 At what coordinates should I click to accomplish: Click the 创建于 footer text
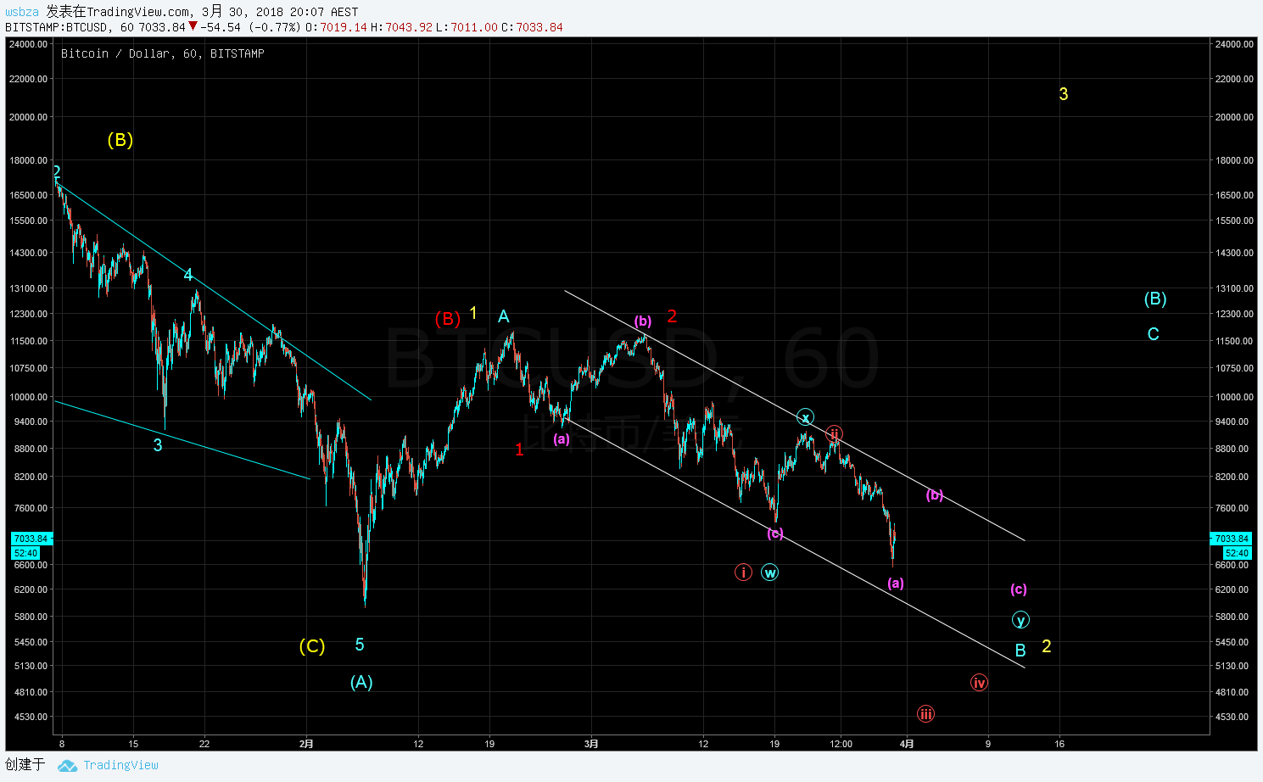click(25, 765)
